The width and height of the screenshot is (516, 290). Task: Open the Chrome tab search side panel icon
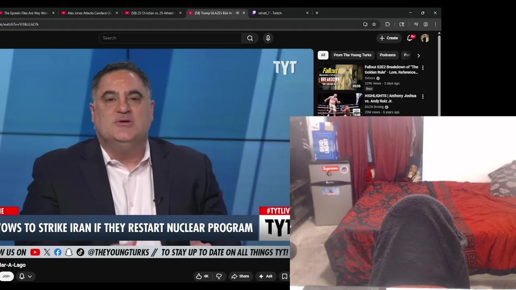click(402, 24)
